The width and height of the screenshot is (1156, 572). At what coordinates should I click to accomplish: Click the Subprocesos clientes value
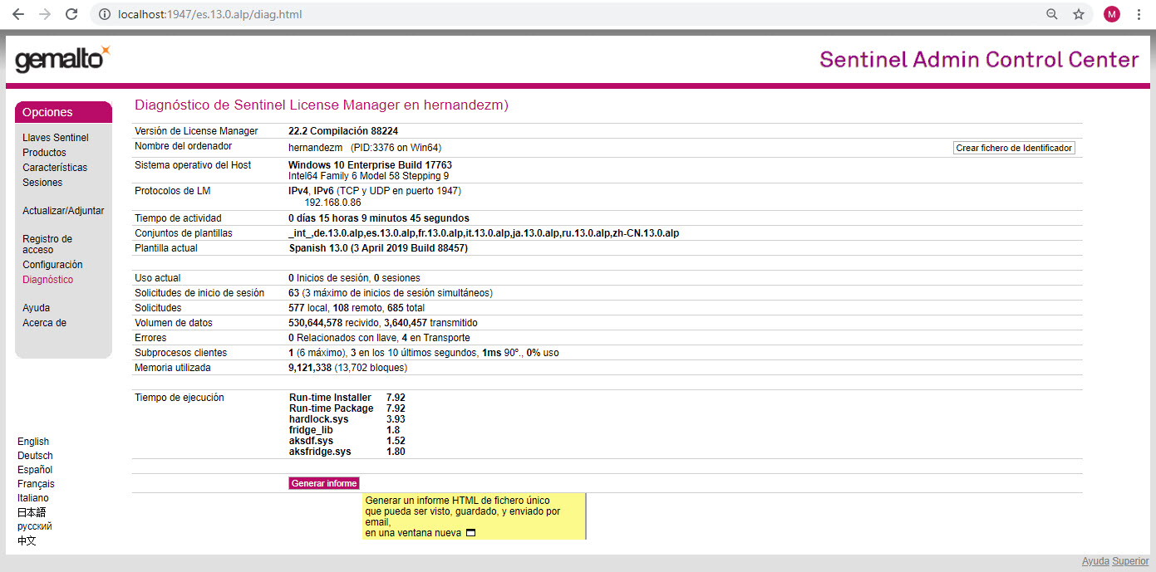(x=424, y=353)
